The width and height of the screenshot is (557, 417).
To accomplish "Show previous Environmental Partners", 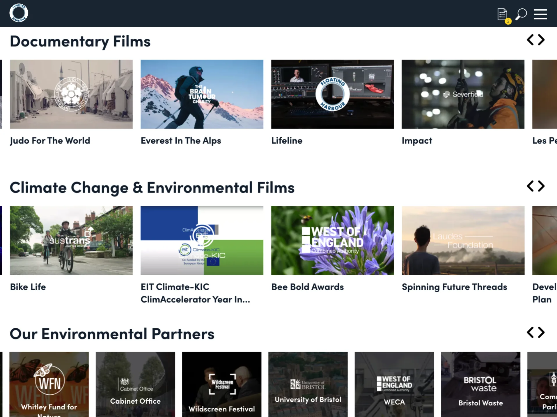I will point(530,332).
